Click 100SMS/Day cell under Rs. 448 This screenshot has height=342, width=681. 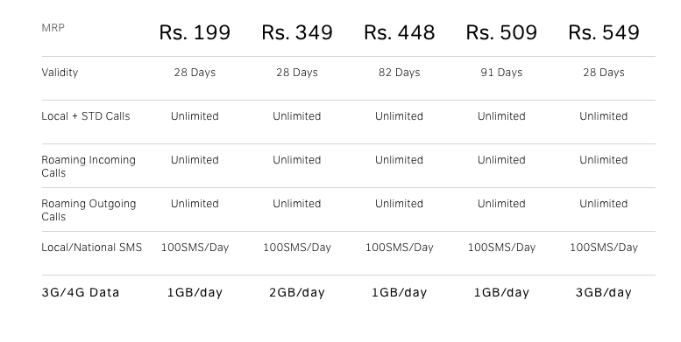(399, 248)
